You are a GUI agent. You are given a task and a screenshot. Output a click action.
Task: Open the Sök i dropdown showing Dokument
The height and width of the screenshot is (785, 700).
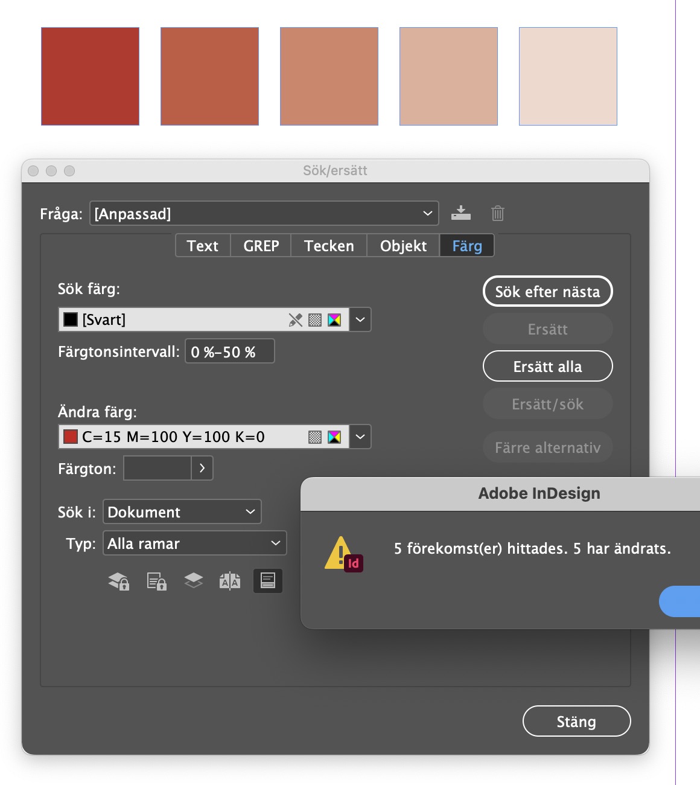tap(182, 511)
